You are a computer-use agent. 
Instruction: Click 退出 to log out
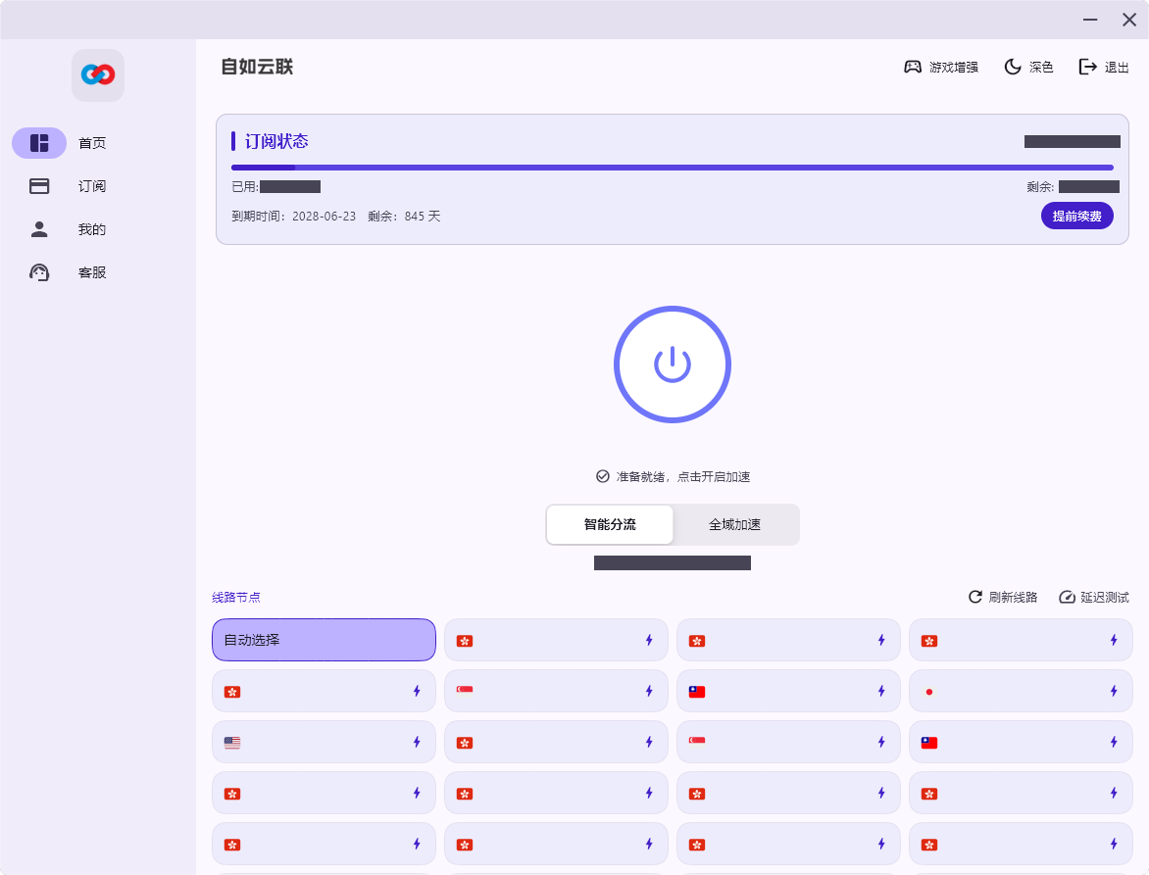click(x=1104, y=67)
